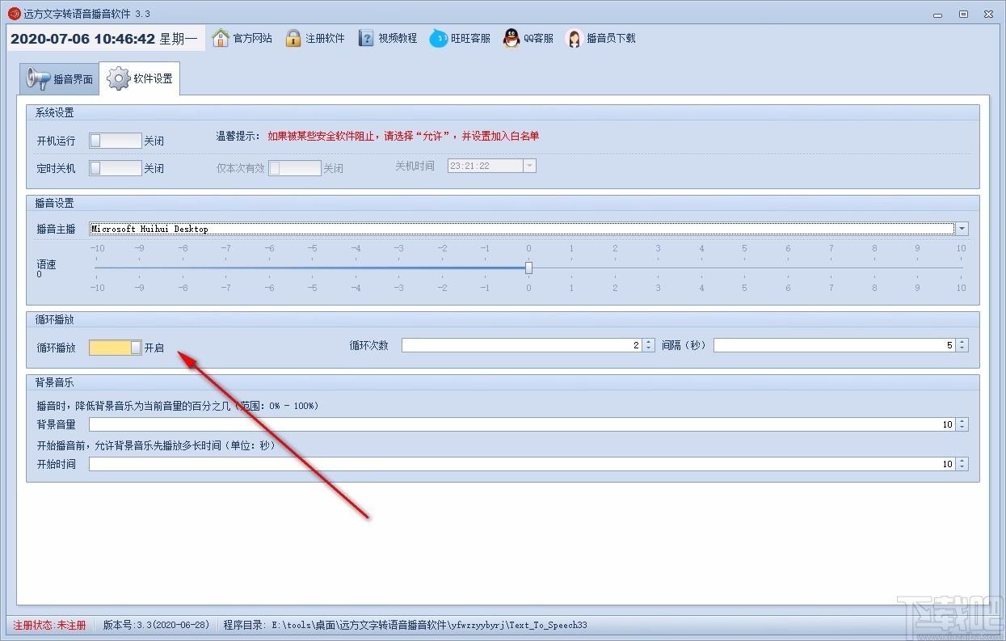Click the 播音员下载 button label
The width and height of the screenshot is (1006, 641).
(612, 38)
